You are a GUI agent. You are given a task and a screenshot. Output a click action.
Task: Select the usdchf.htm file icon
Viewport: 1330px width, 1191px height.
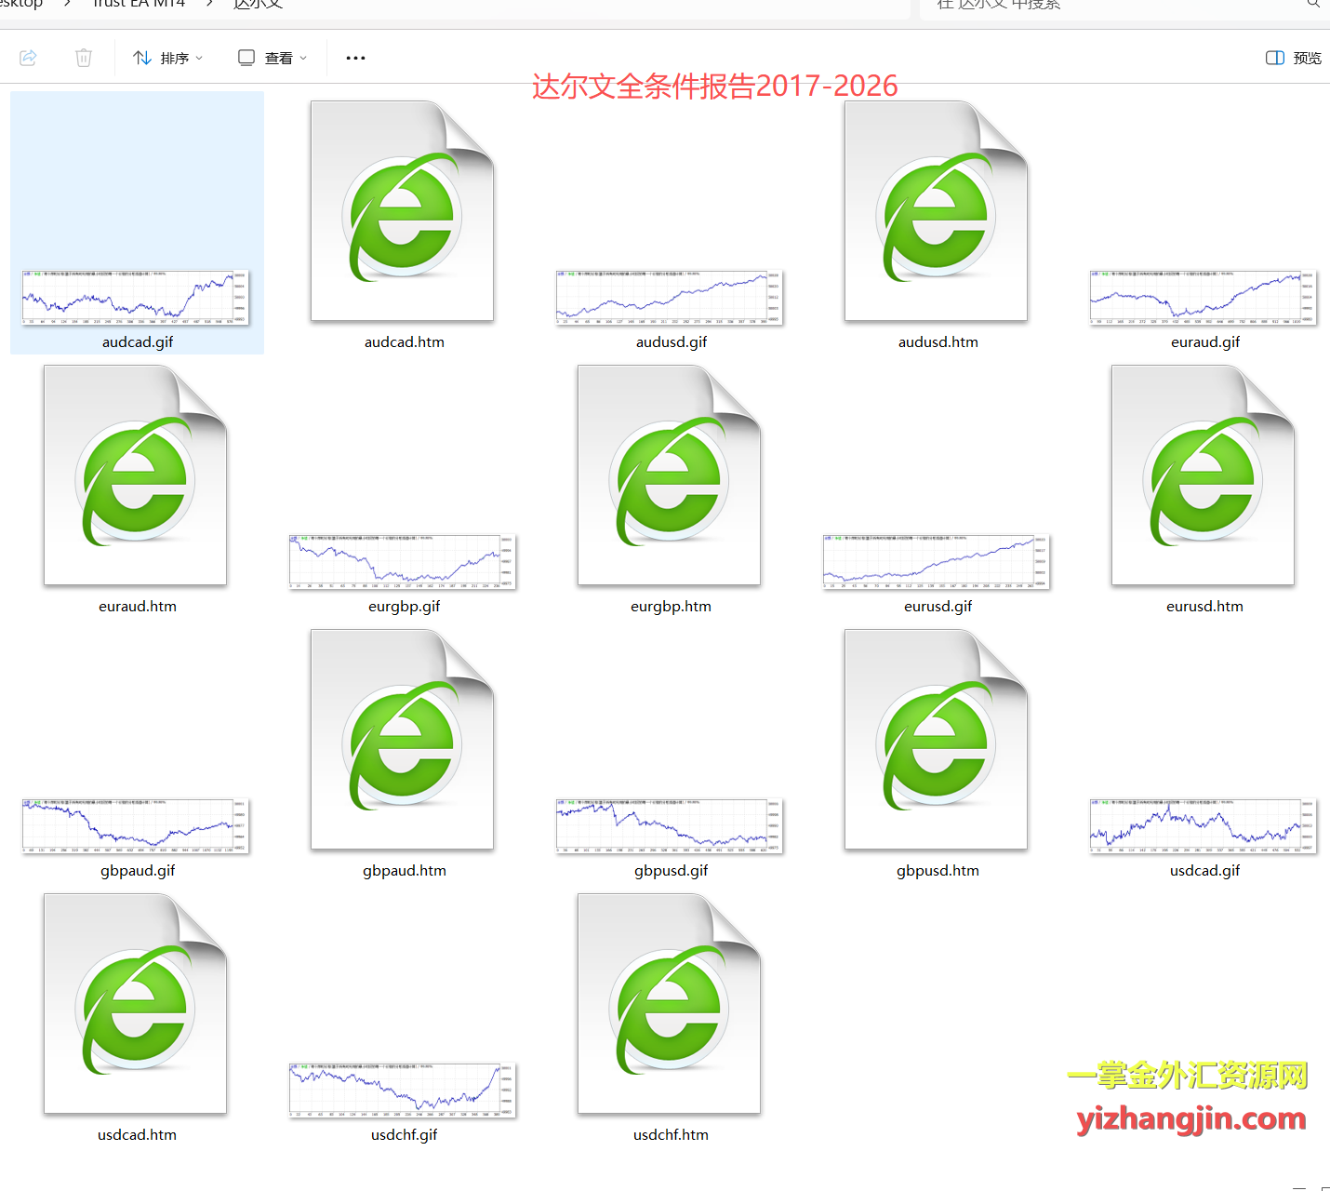point(670,1005)
